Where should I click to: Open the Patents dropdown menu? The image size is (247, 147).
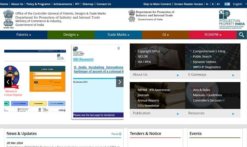point(24,35)
